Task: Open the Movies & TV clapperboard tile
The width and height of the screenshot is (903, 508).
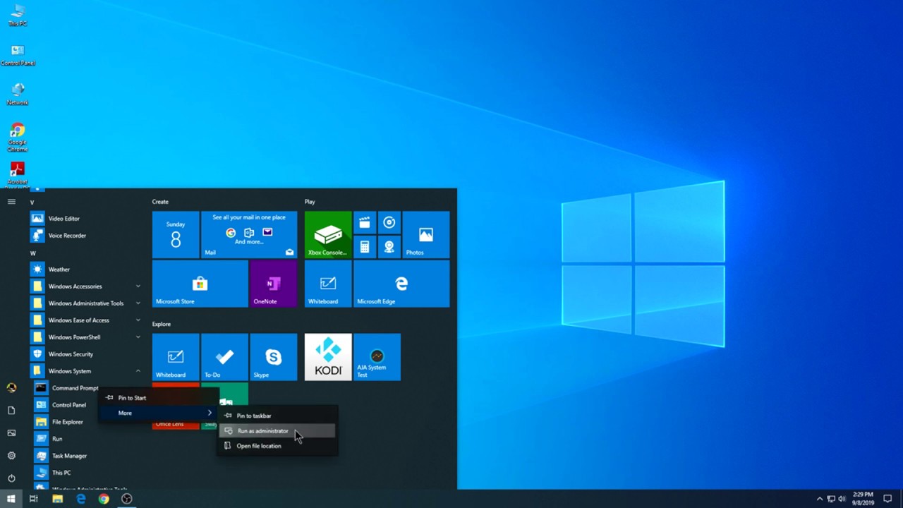Action: (x=365, y=223)
